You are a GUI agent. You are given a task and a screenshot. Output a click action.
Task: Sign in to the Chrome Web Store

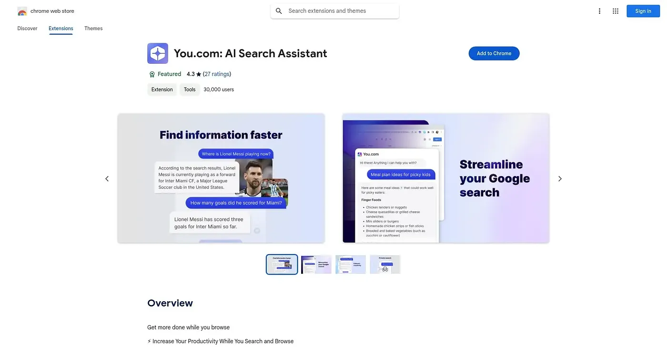(x=643, y=11)
